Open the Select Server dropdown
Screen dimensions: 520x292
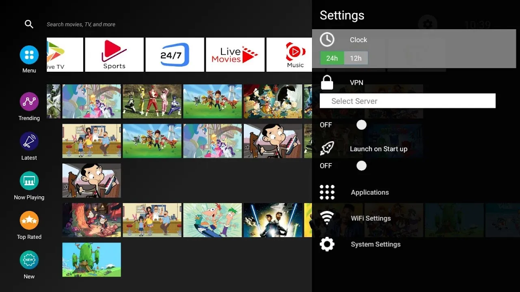(x=407, y=101)
